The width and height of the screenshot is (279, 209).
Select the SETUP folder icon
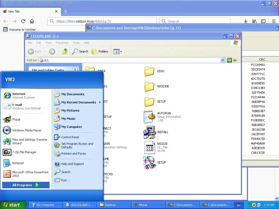pyautogui.click(x=149, y=102)
